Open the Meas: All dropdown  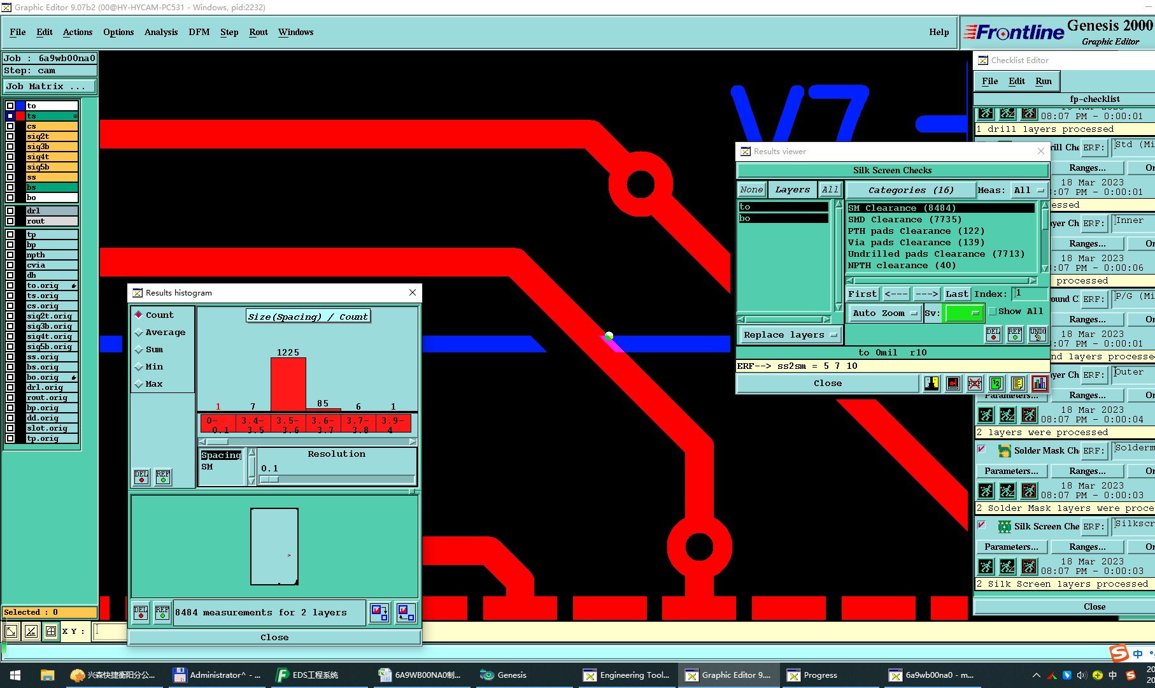pyautogui.click(x=1029, y=190)
